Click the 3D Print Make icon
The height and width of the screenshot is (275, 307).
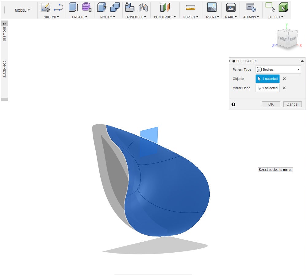pyautogui.click(x=231, y=7)
